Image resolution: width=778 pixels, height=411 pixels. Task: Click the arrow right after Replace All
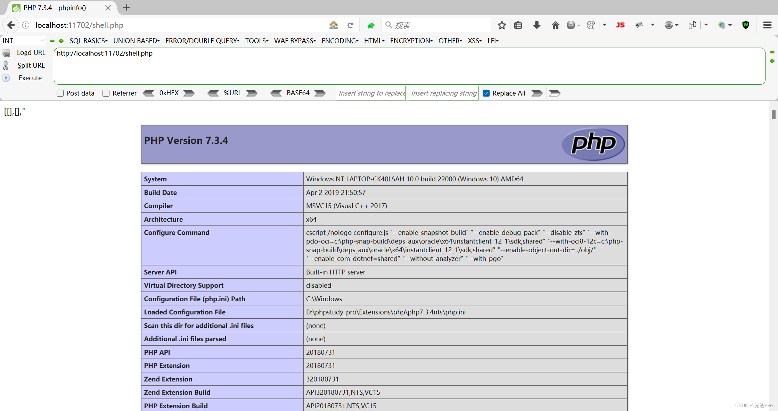click(537, 93)
